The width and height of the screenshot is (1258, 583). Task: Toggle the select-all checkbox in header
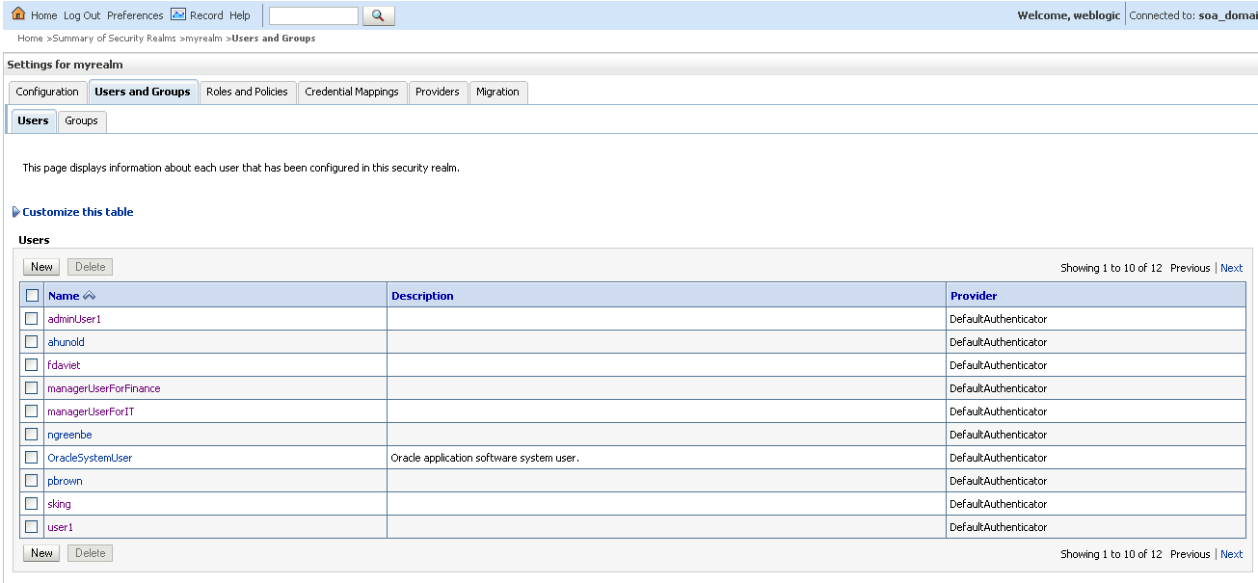point(33,296)
